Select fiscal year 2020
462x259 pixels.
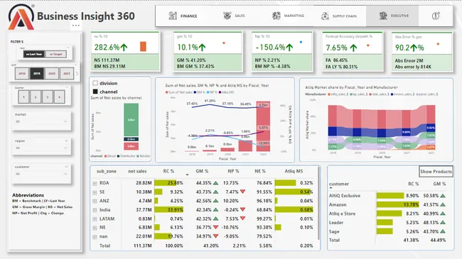click(x=52, y=73)
